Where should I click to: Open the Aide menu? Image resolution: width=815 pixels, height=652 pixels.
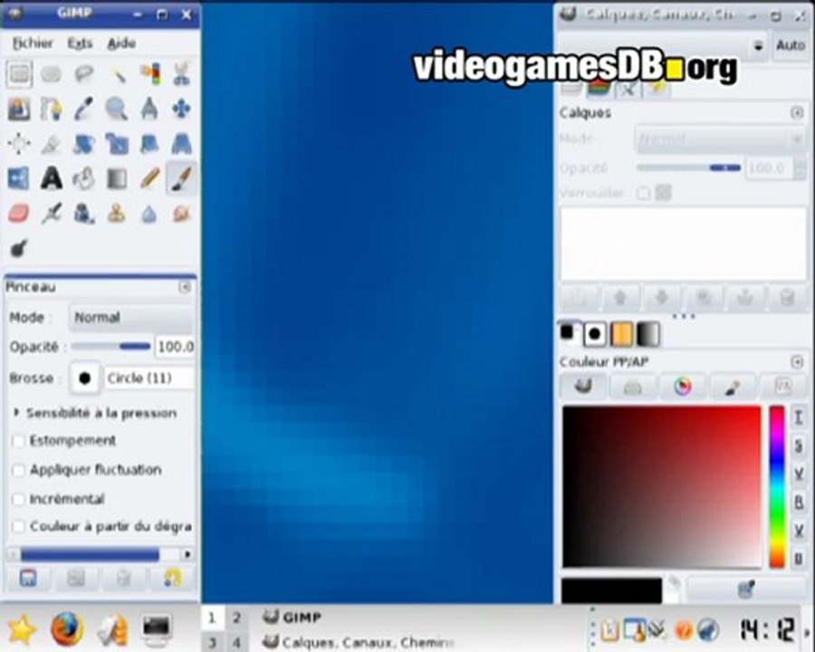coord(121,43)
